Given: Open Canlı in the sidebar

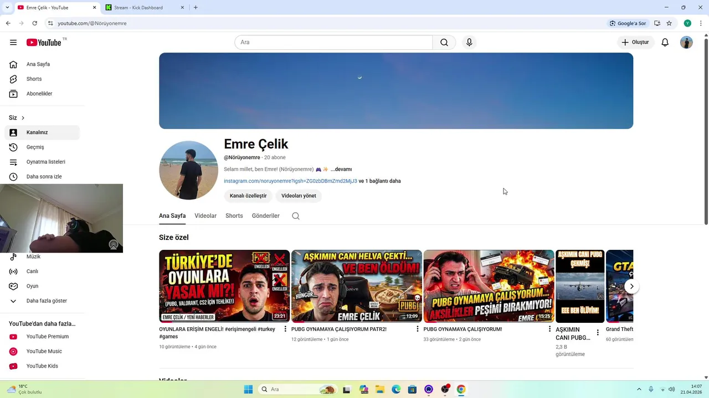Looking at the screenshot, I should tap(42, 271).
